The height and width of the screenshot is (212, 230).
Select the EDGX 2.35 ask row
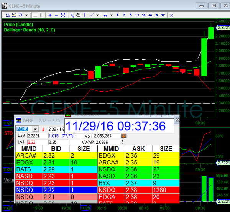[x=138, y=156]
